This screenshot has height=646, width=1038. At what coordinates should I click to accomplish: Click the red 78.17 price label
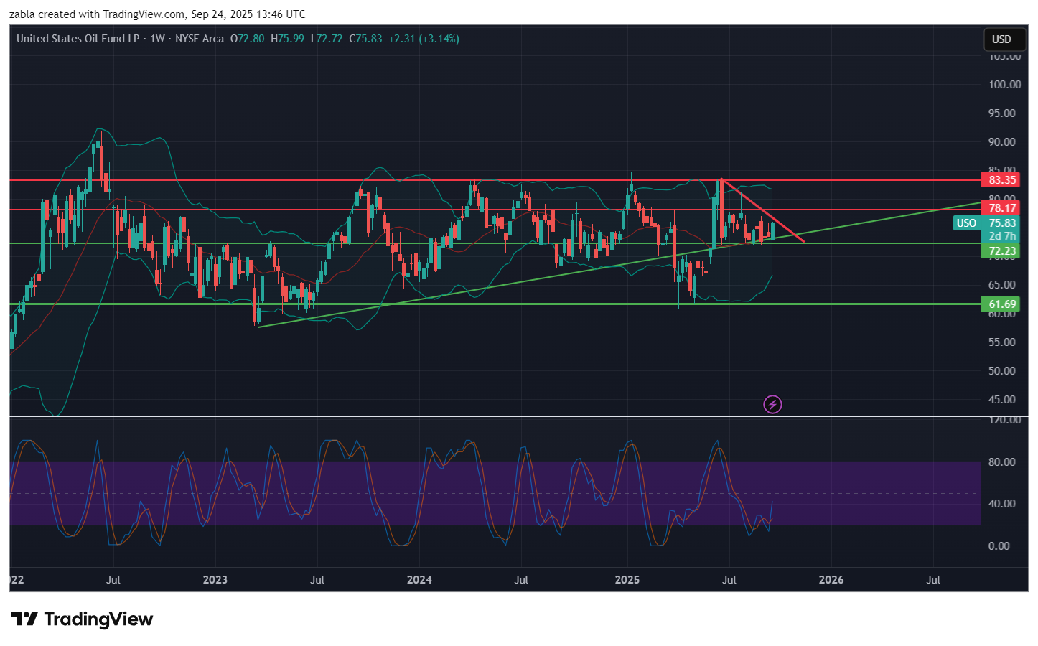tap(1001, 208)
